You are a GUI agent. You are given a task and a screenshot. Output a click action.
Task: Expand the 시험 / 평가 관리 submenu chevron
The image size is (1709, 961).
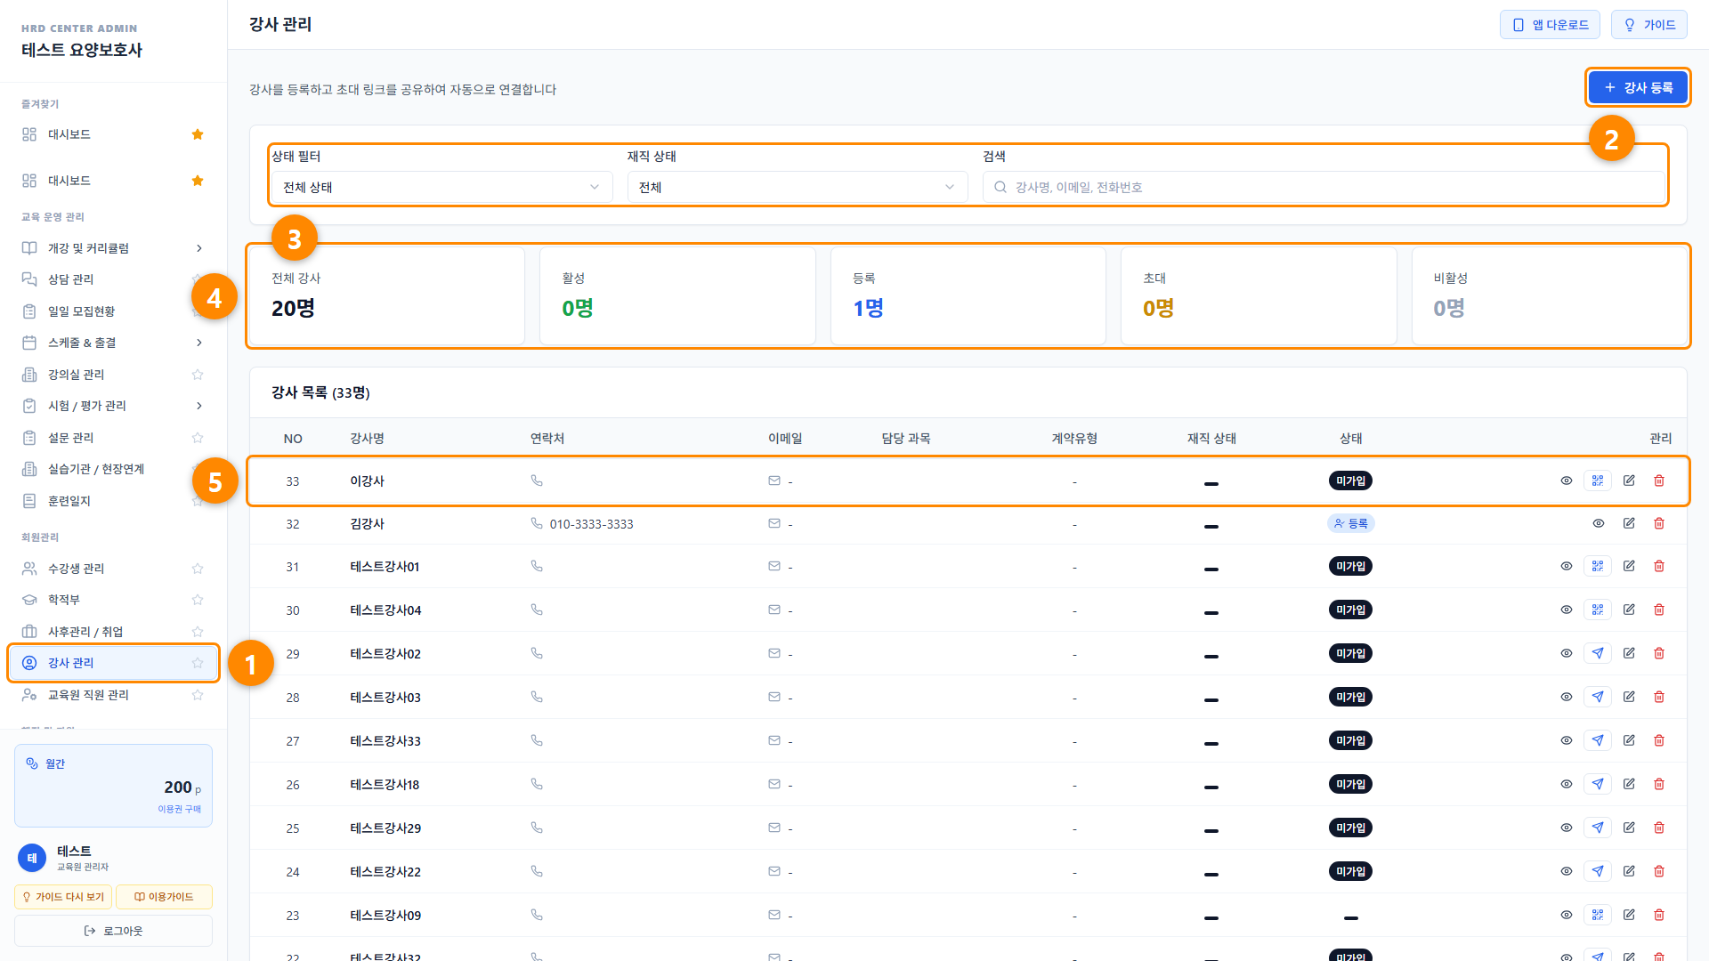point(198,406)
